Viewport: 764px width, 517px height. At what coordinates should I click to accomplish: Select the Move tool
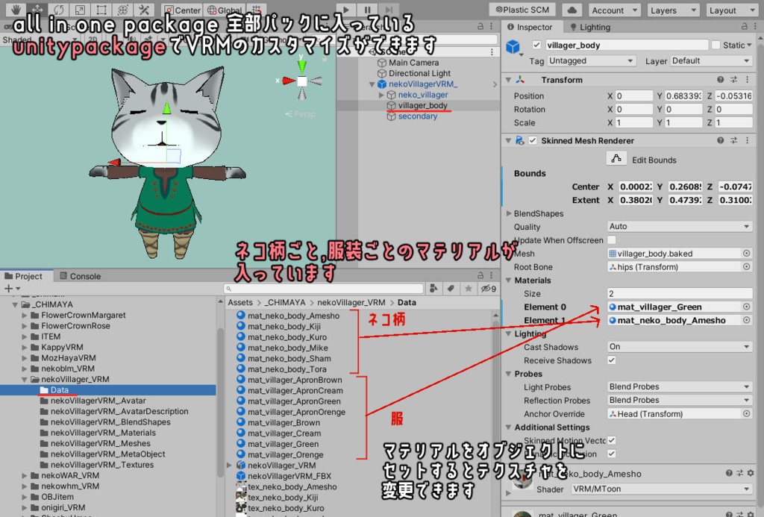pos(37,10)
